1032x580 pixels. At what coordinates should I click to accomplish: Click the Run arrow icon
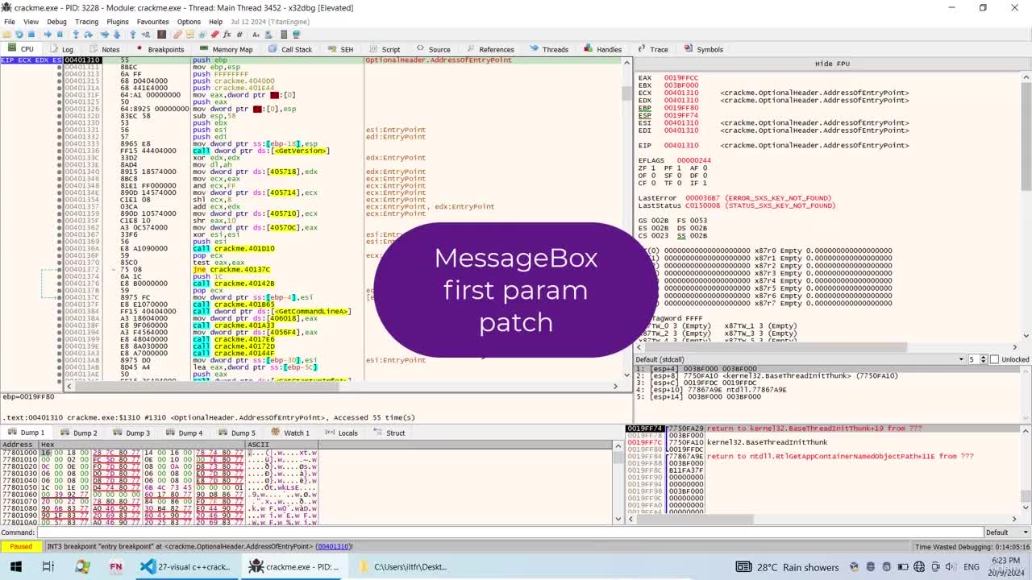[x=48, y=35]
